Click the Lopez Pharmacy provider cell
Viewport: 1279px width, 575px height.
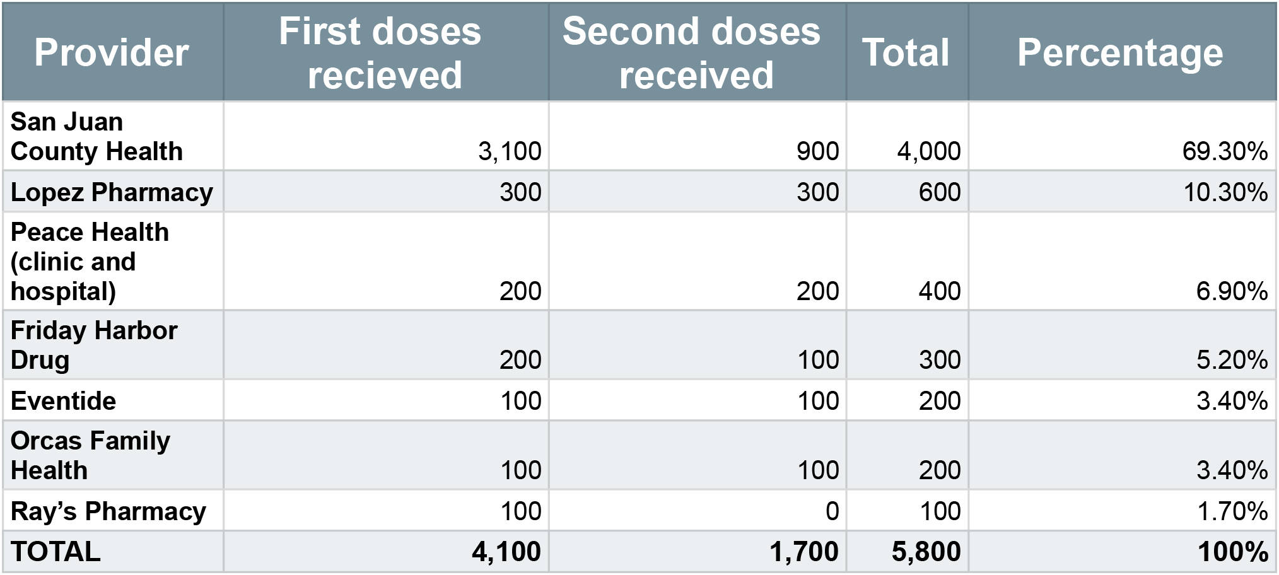coord(112,192)
